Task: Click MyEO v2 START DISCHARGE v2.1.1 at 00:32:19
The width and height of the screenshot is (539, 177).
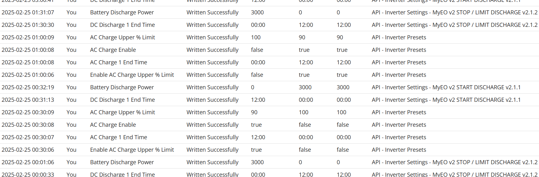Action: tap(476, 87)
